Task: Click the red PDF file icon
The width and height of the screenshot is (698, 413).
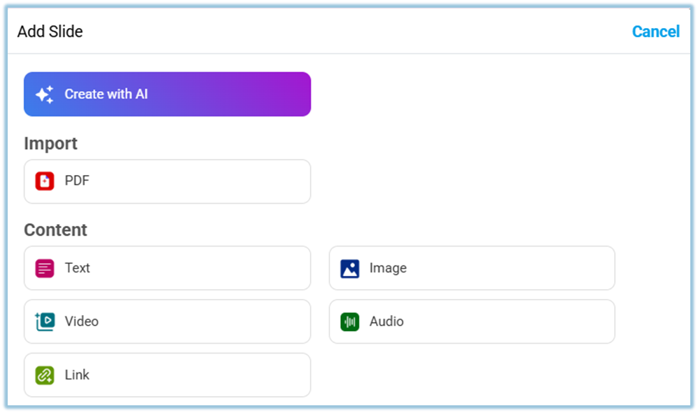Action: click(45, 182)
